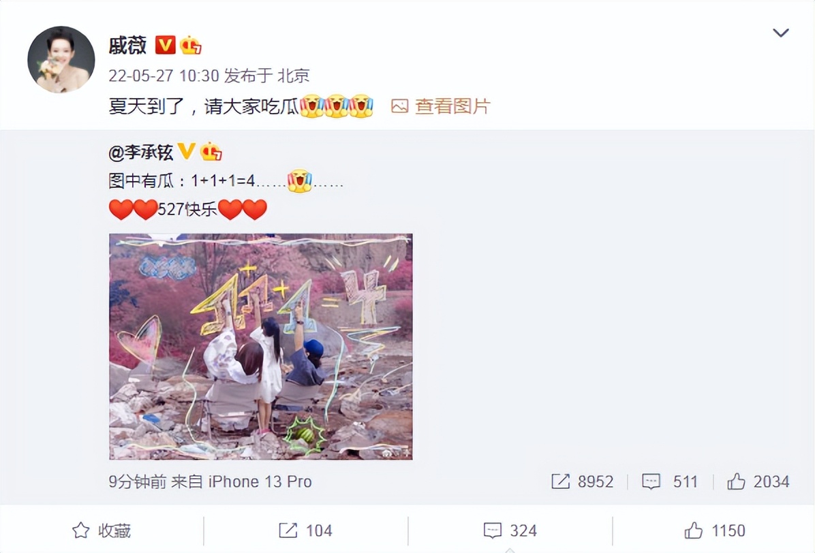Click the gold V badge beside 李承铉
This screenshot has width=815, height=553.
(x=186, y=151)
